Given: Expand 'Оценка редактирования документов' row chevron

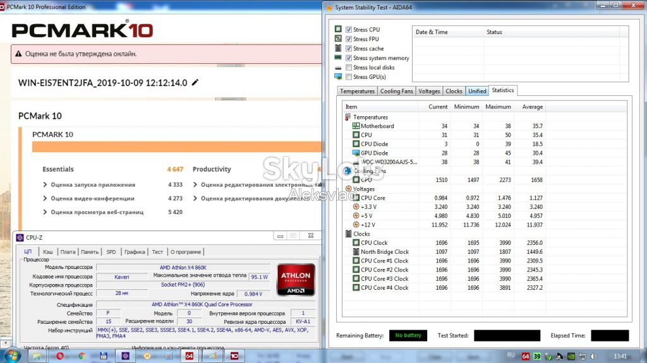Looking at the screenshot, I should (195, 198).
